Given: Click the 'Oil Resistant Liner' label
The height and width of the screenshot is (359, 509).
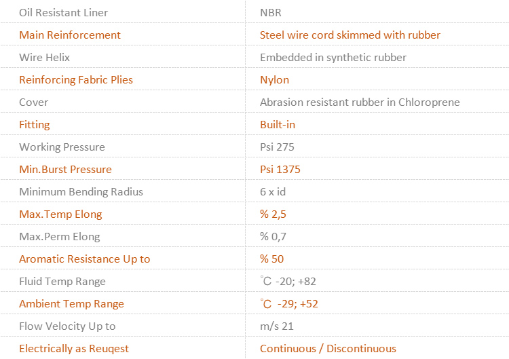Looking at the screenshot, I should 63,13.
